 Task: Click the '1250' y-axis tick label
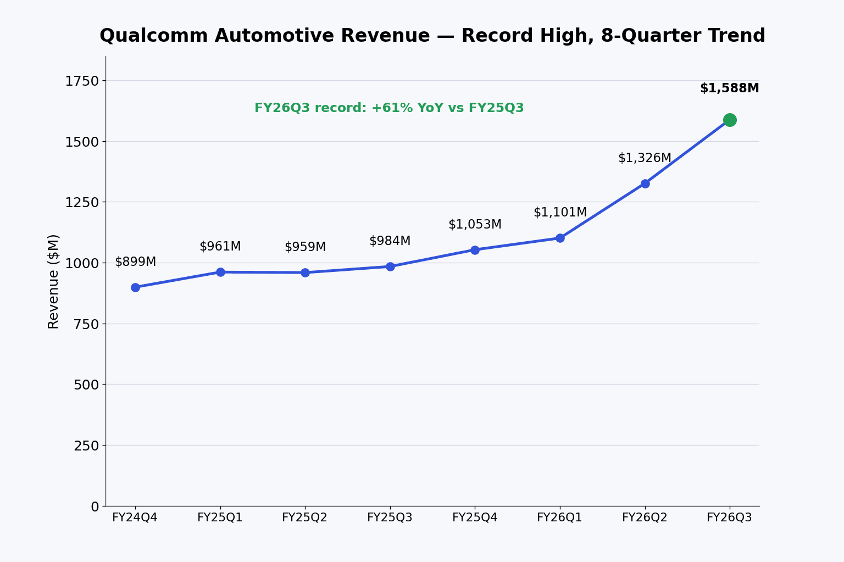coord(82,203)
